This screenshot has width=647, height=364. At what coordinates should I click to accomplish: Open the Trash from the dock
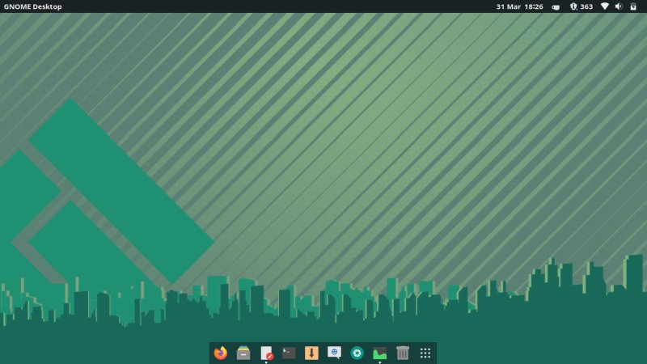(x=403, y=353)
